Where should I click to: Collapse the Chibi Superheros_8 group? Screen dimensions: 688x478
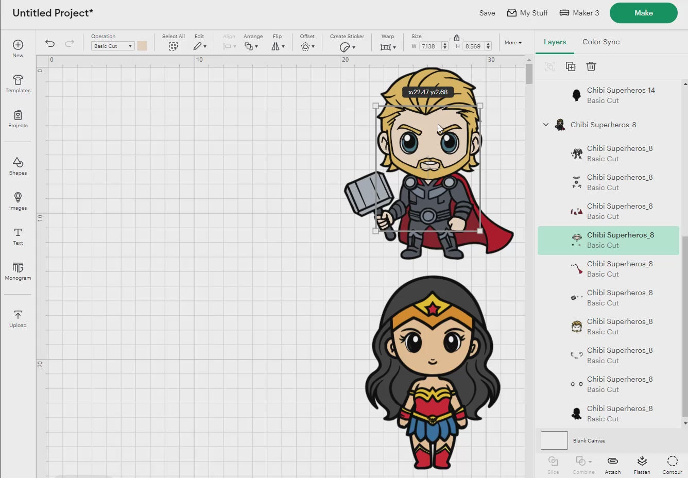546,125
